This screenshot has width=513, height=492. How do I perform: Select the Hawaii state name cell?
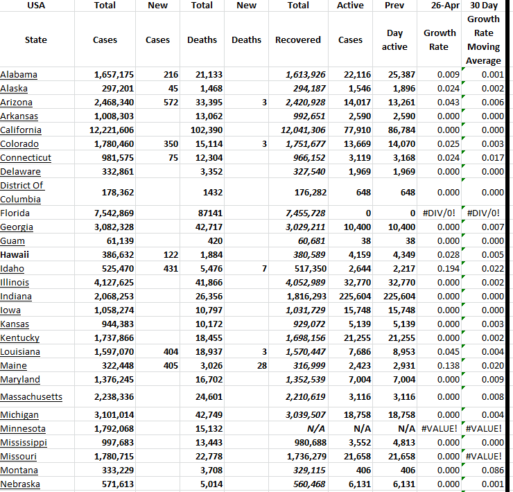(x=14, y=255)
